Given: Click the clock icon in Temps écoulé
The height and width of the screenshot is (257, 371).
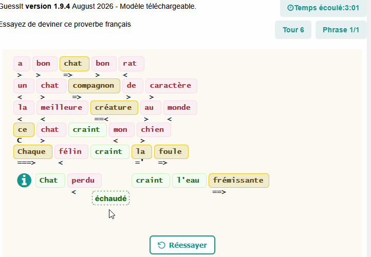Looking at the screenshot, I should (290, 8).
